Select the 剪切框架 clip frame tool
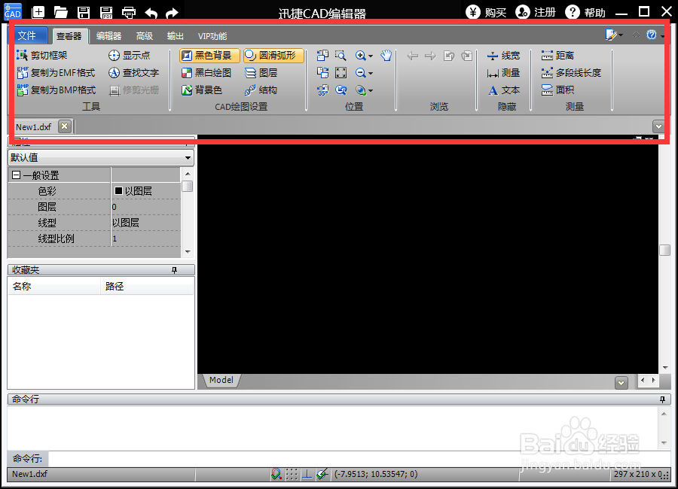 click(x=42, y=55)
